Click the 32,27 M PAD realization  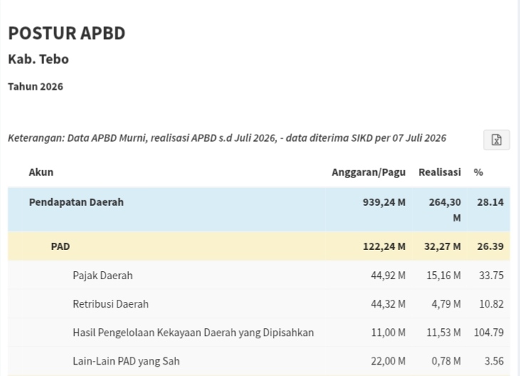pos(442,246)
